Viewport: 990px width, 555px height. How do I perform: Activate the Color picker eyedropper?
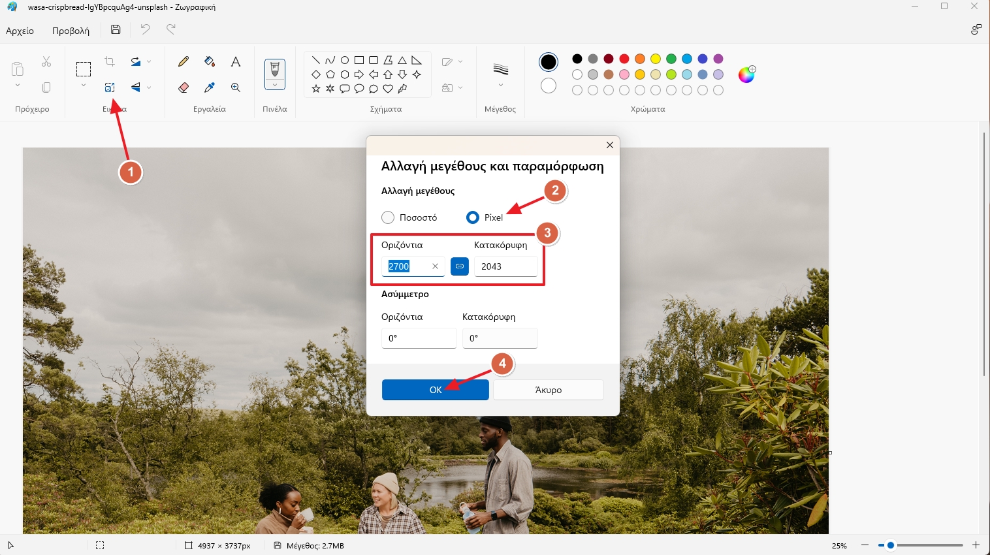[210, 87]
